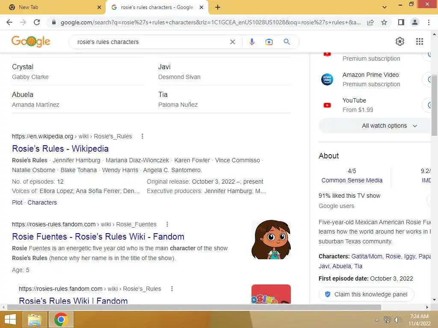Click the Amazon Prime Video icon

(327, 79)
